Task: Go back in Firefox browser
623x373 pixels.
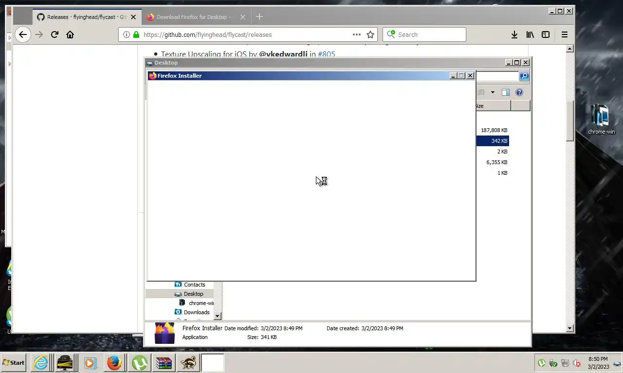Action: click(22, 34)
